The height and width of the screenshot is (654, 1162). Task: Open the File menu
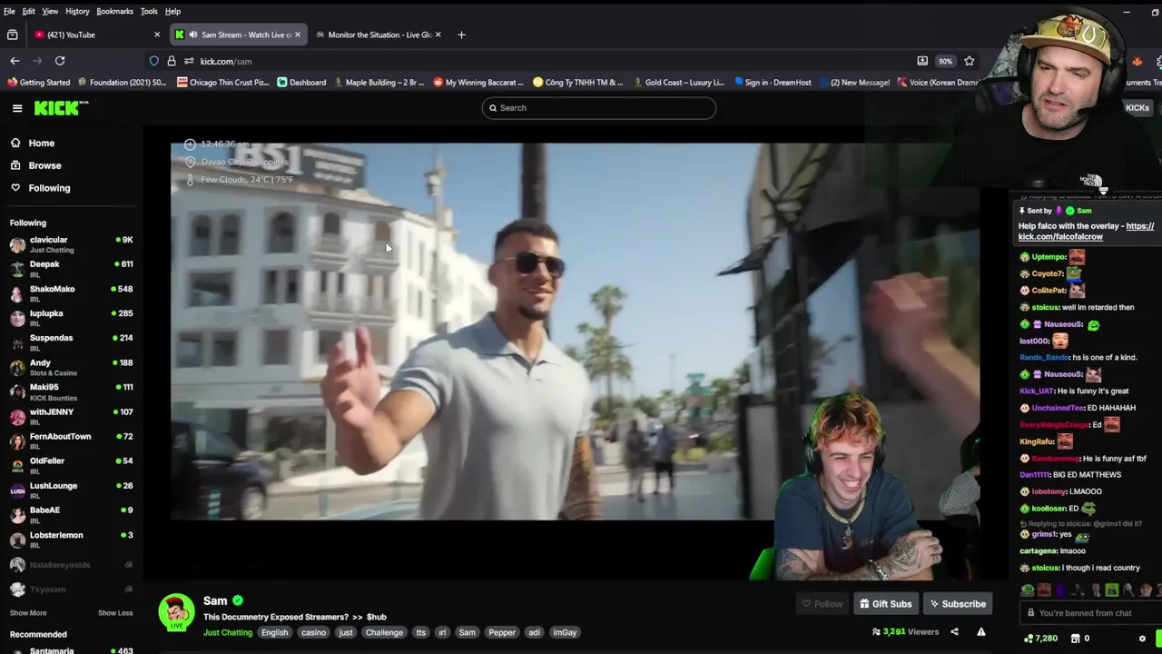(x=9, y=11)
